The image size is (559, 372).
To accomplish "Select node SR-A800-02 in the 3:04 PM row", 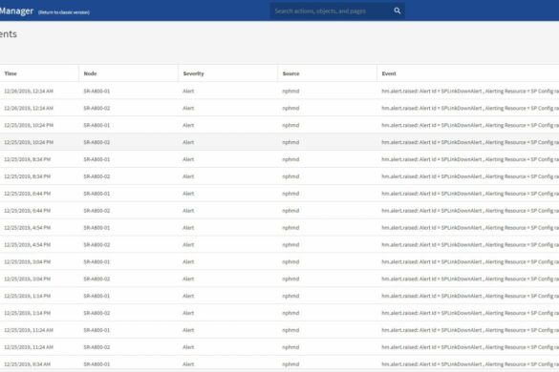I will tap(97, 279).
